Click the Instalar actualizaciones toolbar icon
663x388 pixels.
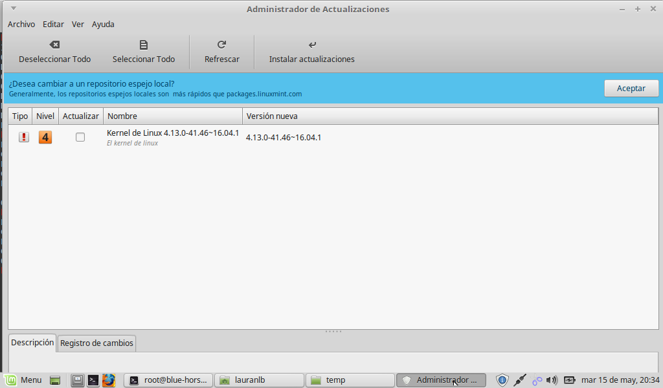click(x=312, y=45)
